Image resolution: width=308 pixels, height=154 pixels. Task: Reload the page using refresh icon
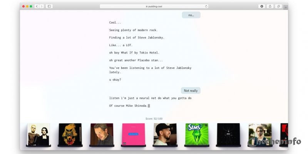206,6
